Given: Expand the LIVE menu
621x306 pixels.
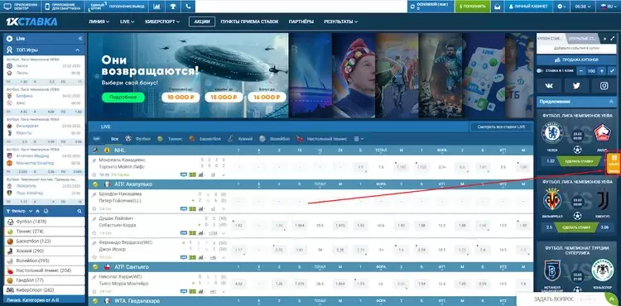Looking at the screenshot, I should (128, 22).
